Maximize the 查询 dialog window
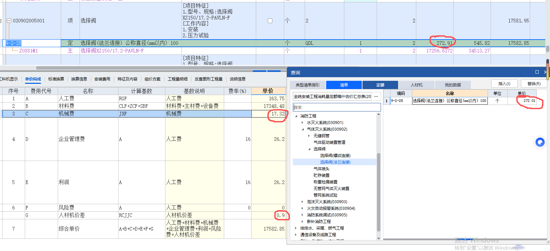The height and width of the screenshot is (251, 550). click(x=537, y=72)
